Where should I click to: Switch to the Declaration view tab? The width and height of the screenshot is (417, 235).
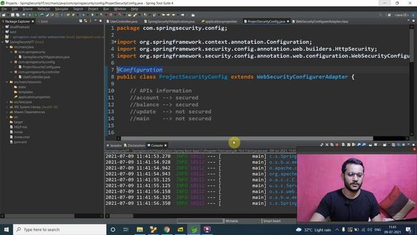click(x=135, y=146)
